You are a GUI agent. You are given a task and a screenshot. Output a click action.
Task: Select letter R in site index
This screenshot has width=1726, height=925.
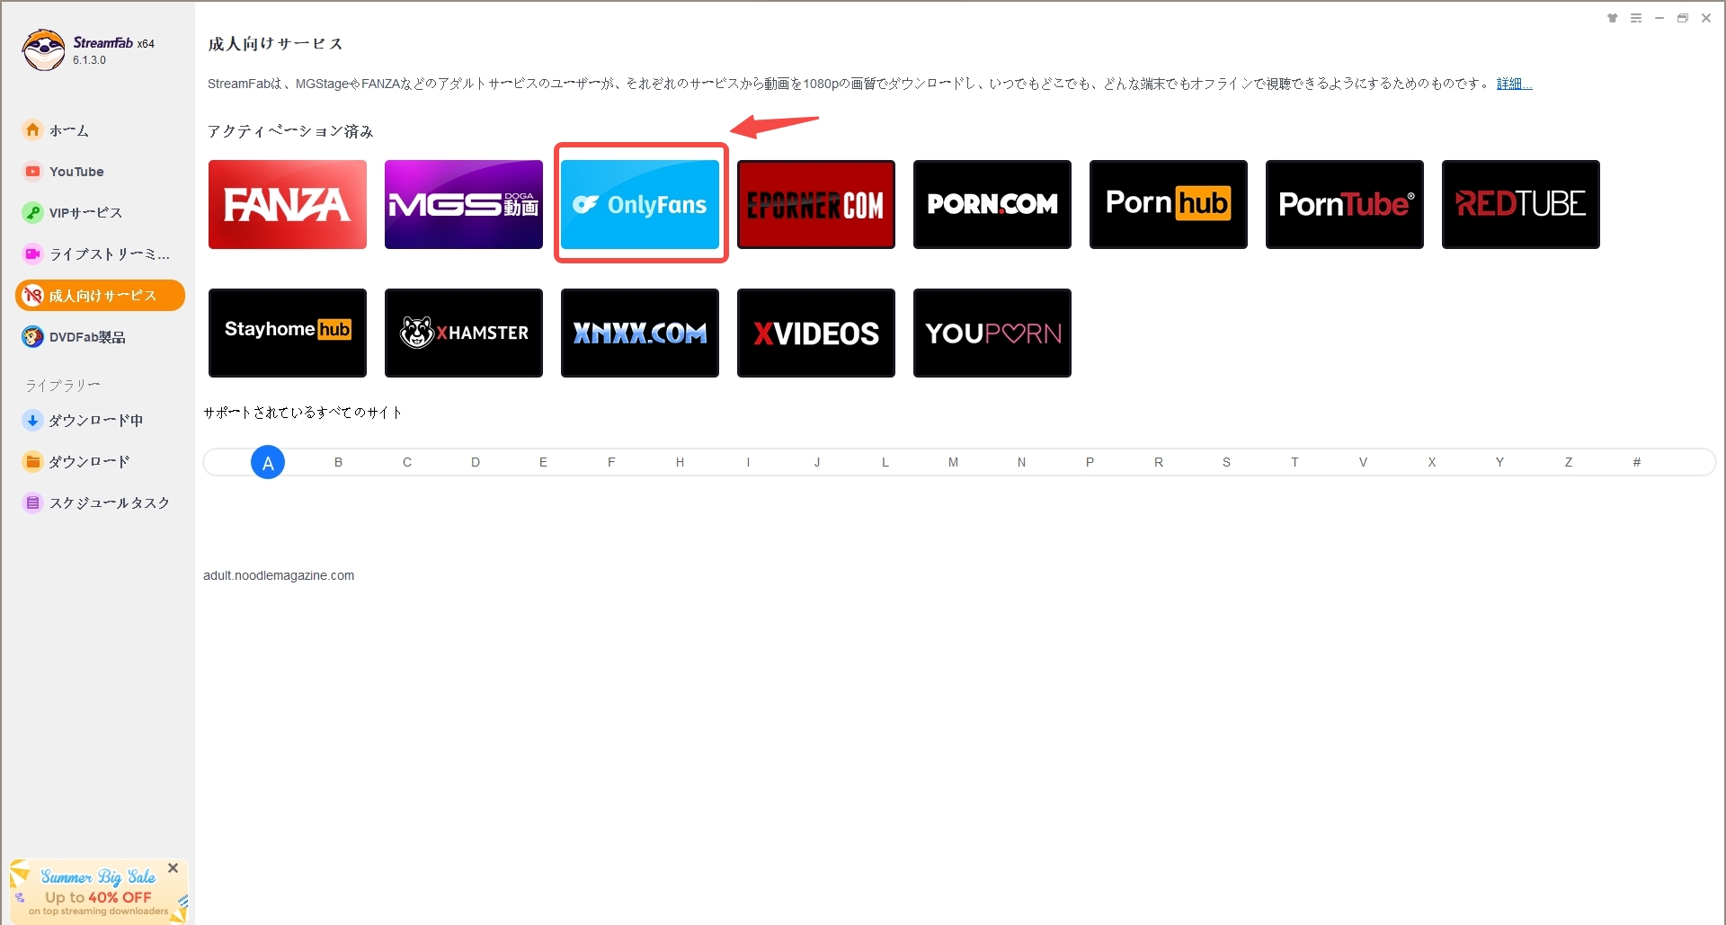1159,462
